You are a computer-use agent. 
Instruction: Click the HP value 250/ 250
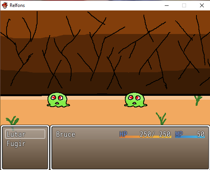click(x=155, y=134)
